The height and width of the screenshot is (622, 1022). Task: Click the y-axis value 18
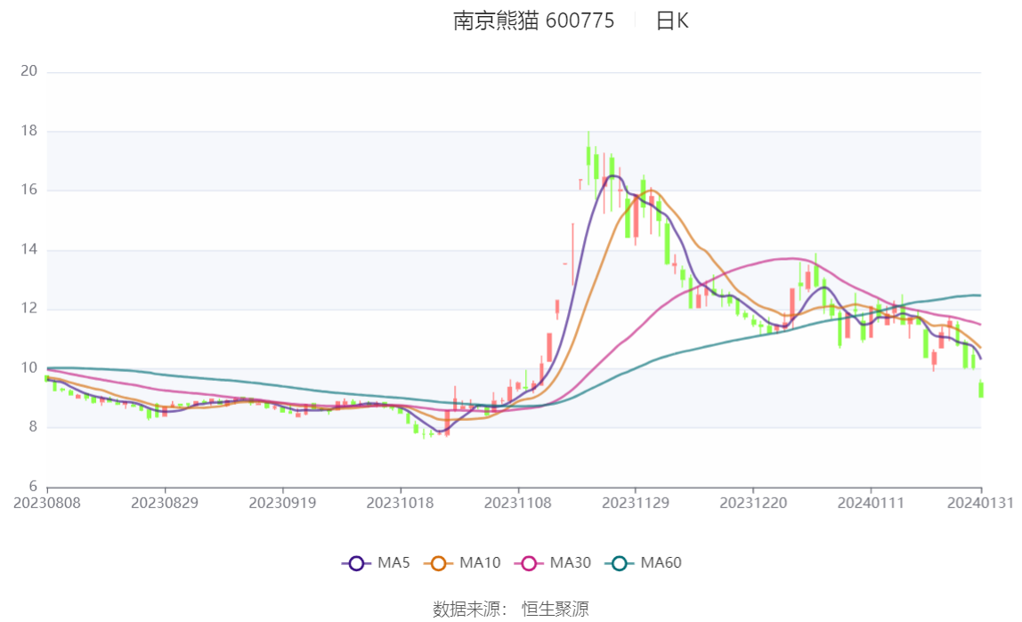[x=28, y=131]
